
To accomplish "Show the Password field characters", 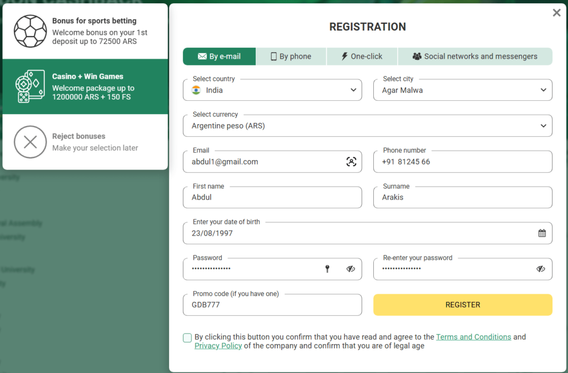I will pos(351,269).
